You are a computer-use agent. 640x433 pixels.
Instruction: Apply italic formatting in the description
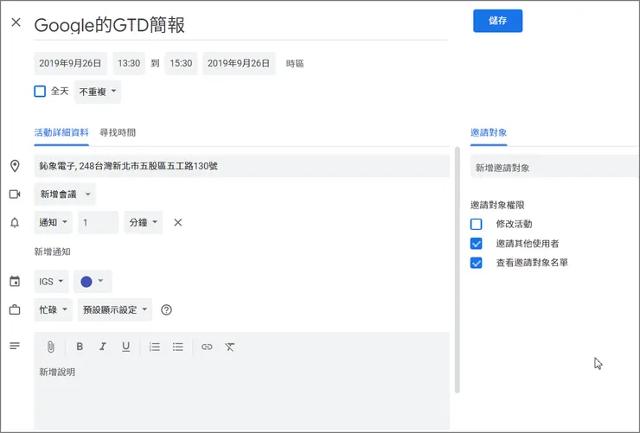102,347
